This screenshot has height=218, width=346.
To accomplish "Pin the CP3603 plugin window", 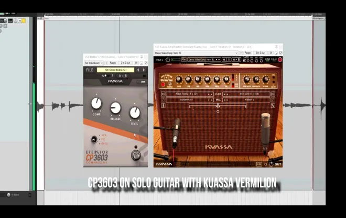I will 142,57.
